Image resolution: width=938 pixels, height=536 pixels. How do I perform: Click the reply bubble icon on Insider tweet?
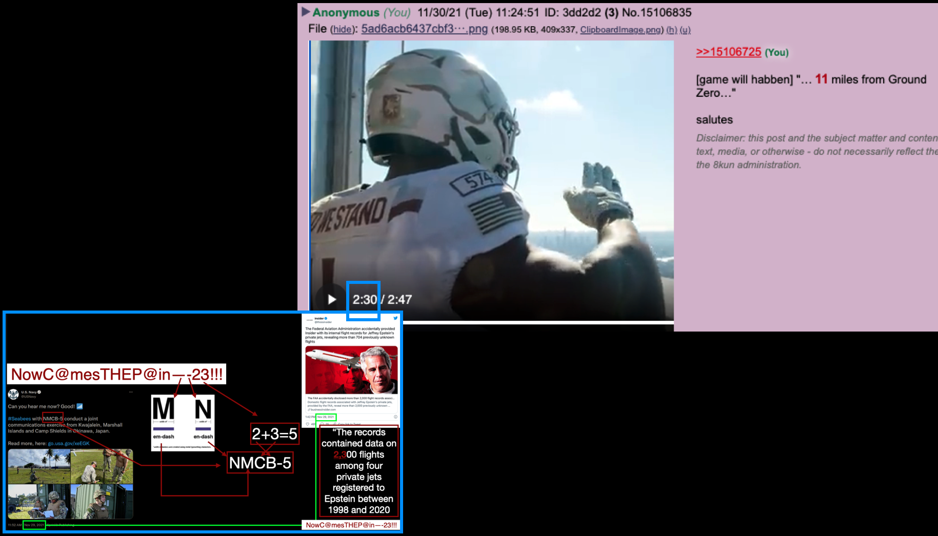[322, 424]
